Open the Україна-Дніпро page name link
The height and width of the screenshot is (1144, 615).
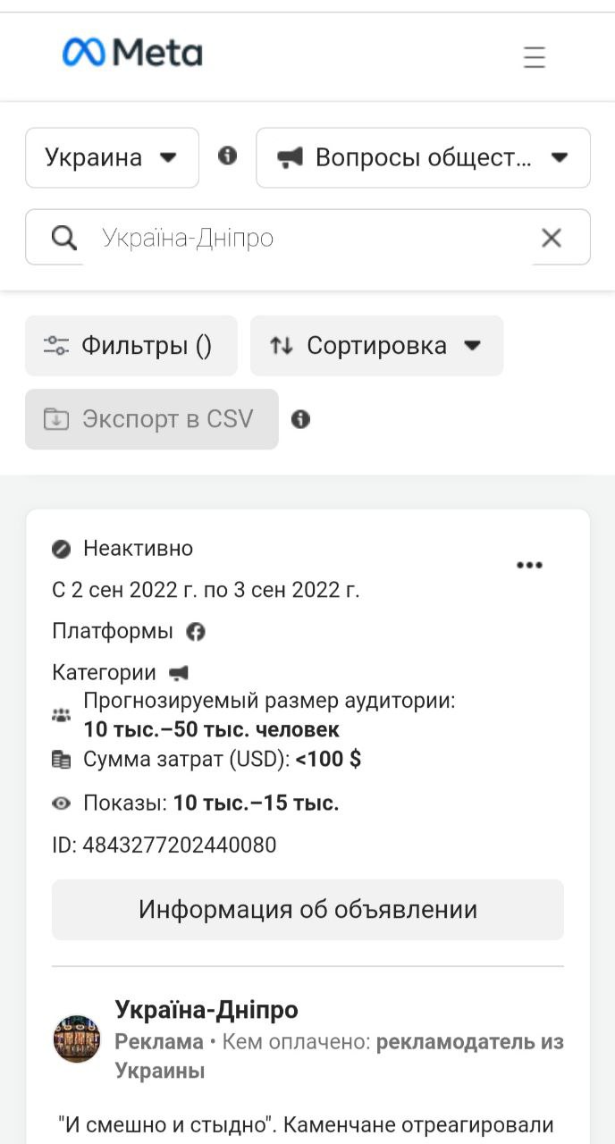[206, 1010]
